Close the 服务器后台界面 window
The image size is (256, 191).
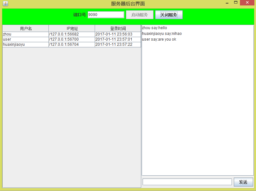[247, 3]
